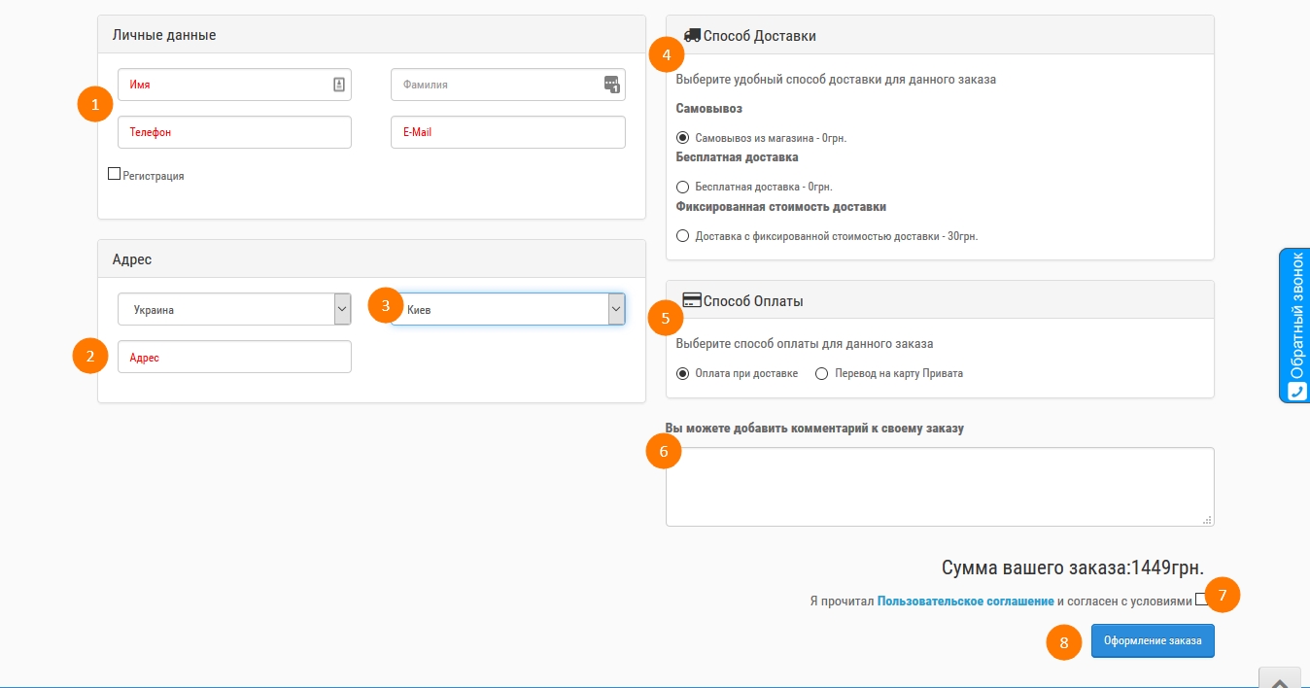Click the credit card icon beside Способ Оплаты
1310x688 pixels.
[x=692, y=300]
